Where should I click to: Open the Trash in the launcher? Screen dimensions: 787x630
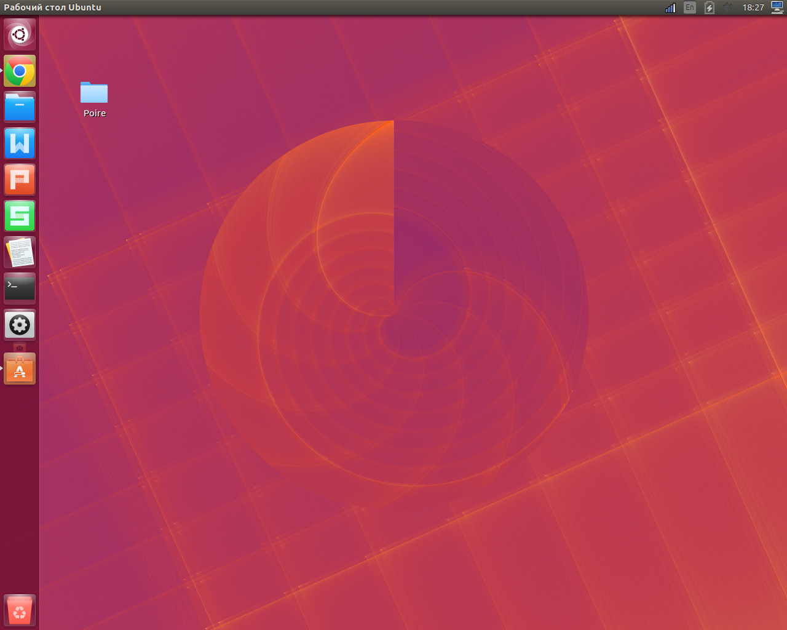20,610
